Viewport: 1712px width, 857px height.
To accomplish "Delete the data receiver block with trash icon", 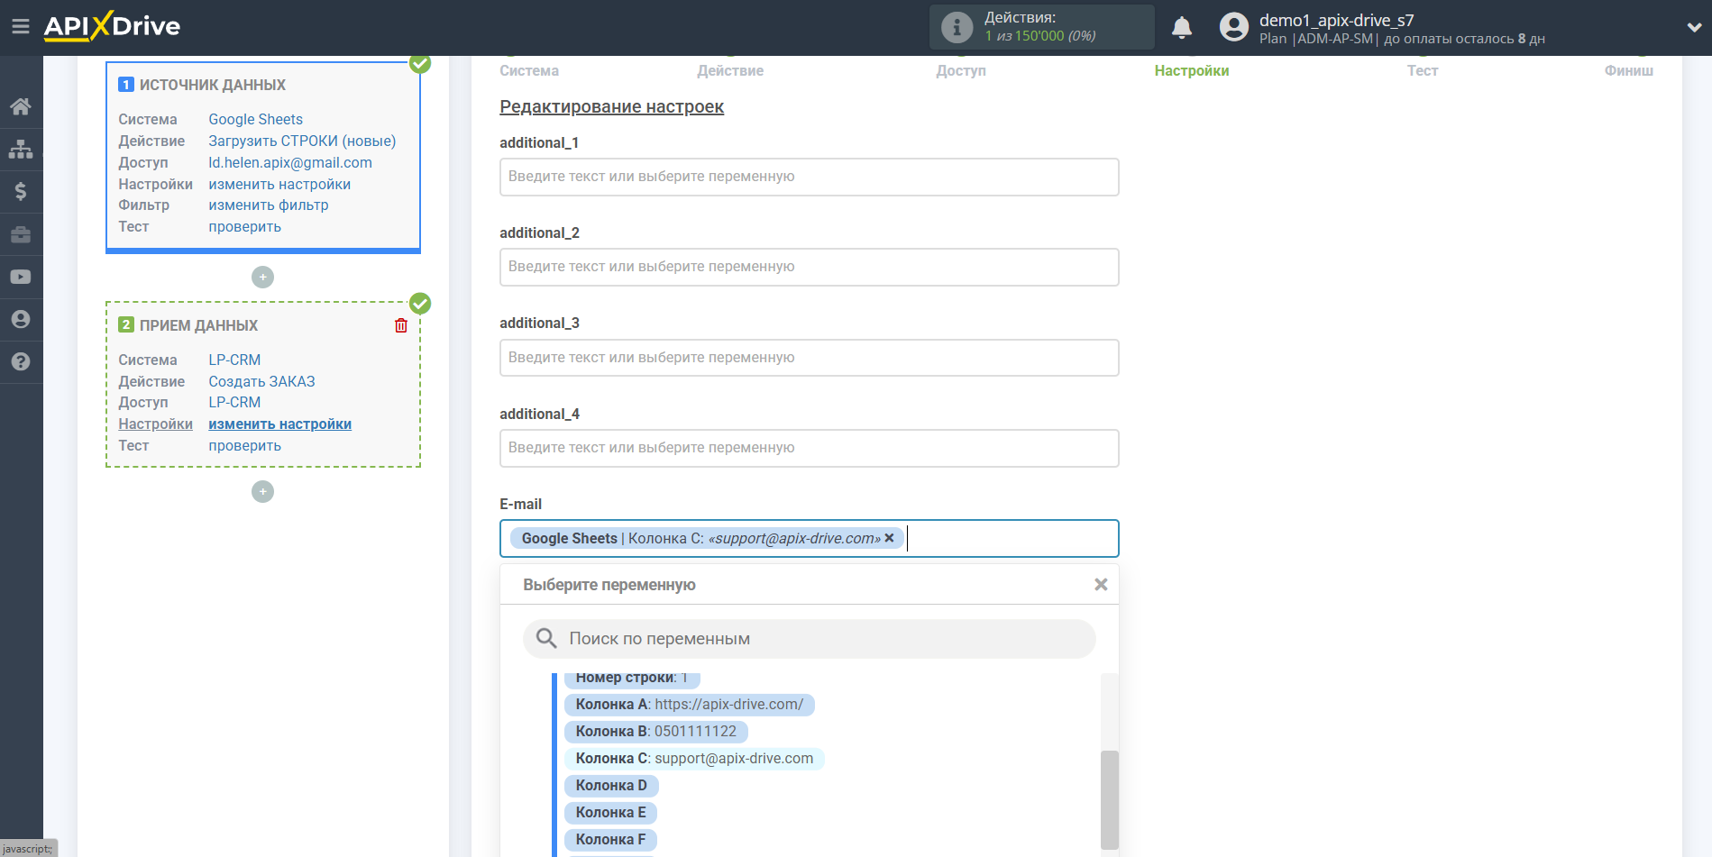I will coord(401,325).
